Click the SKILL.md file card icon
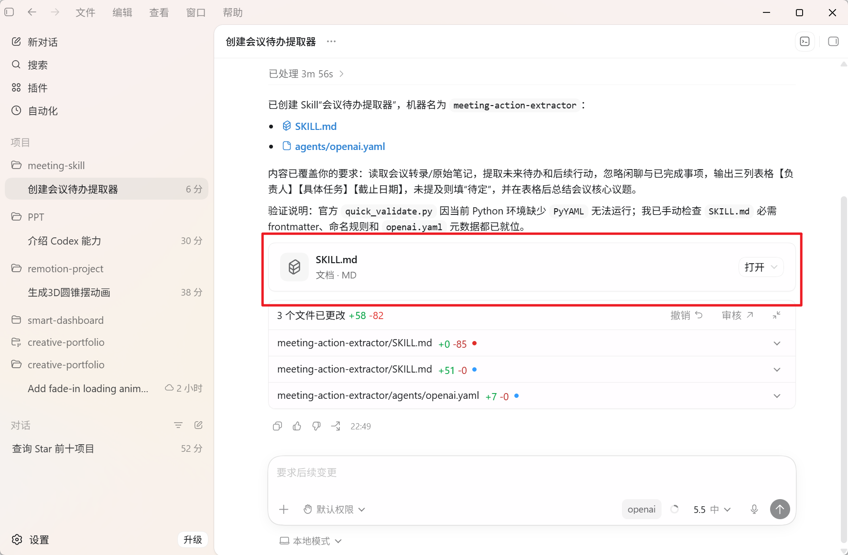Screen dimensions: 848x555 (x=294, y=267)
